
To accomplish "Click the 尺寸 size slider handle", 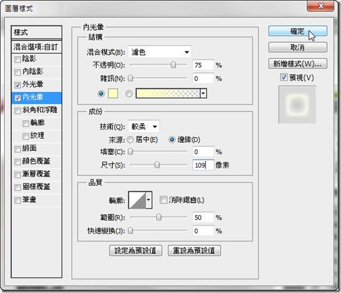I will [157, 165].
